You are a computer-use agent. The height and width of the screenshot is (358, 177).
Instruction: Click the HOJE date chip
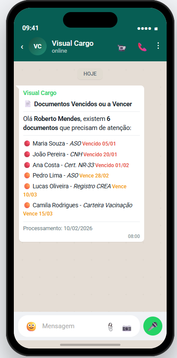click(x=90, y=74)
